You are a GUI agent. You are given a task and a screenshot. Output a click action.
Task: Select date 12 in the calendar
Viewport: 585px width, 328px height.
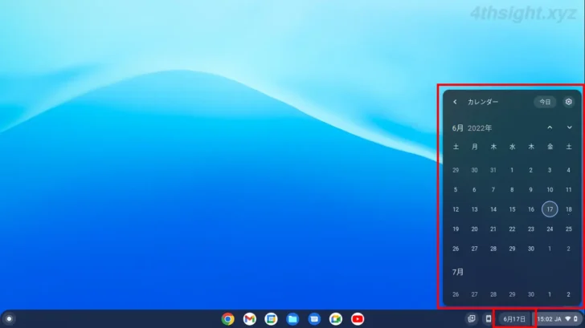click(x=456, y=209)
